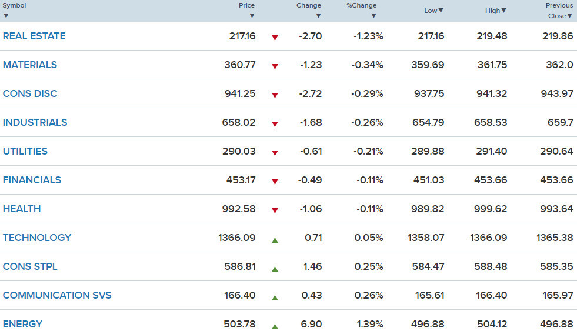Click the red down arrow for REAL ESTATE
The image size is (577, 331).
click(x=275, y=38)
